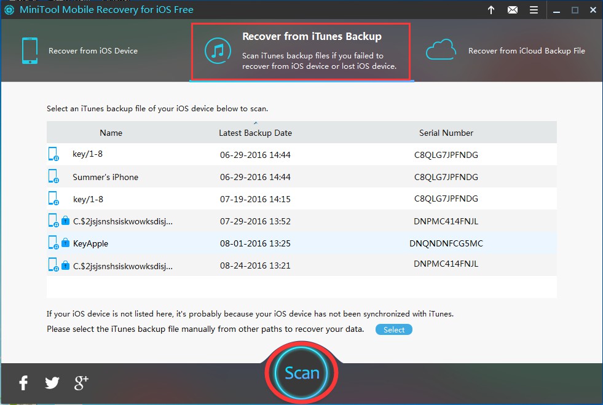
Task: Sort by Latest Backup Date column header
Action: pyautogui.click(x=255, y=133)
